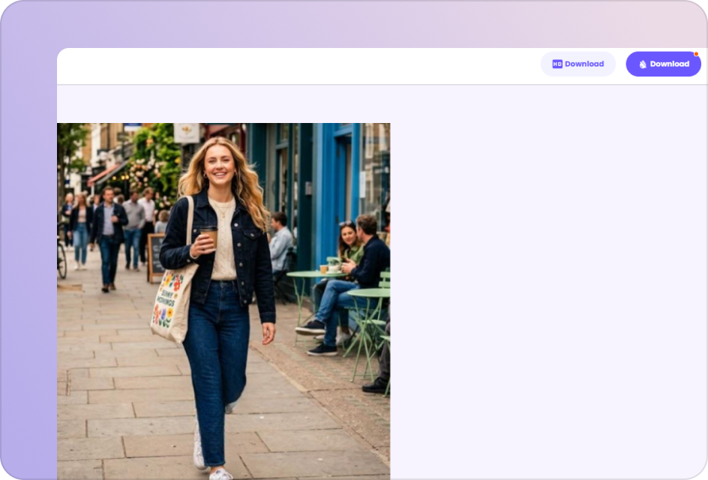Click the coffee cup the woman holds
This screenshot has width=708, height=480.
(209, 235)
